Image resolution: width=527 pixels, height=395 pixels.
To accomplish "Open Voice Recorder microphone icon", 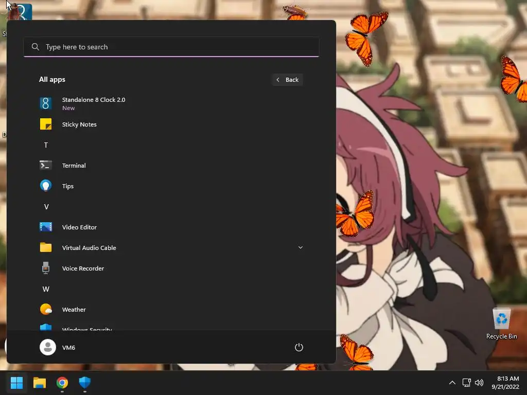I will pos(46,268).
